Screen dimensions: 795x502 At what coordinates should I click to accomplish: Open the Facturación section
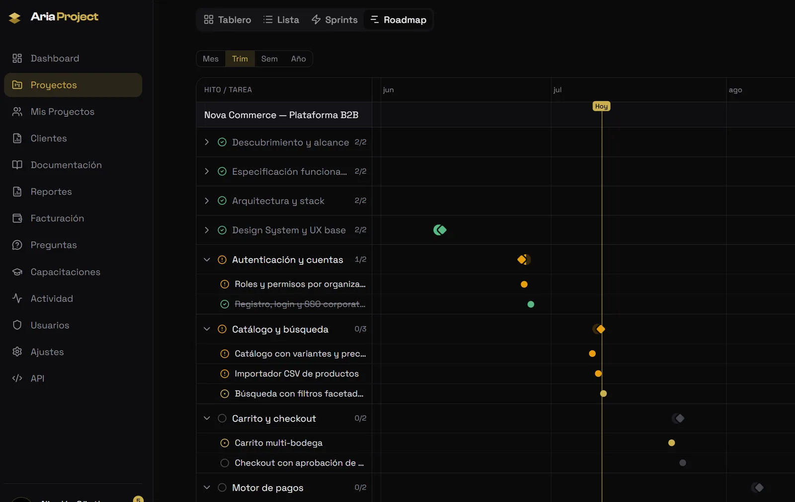point(73,218)
